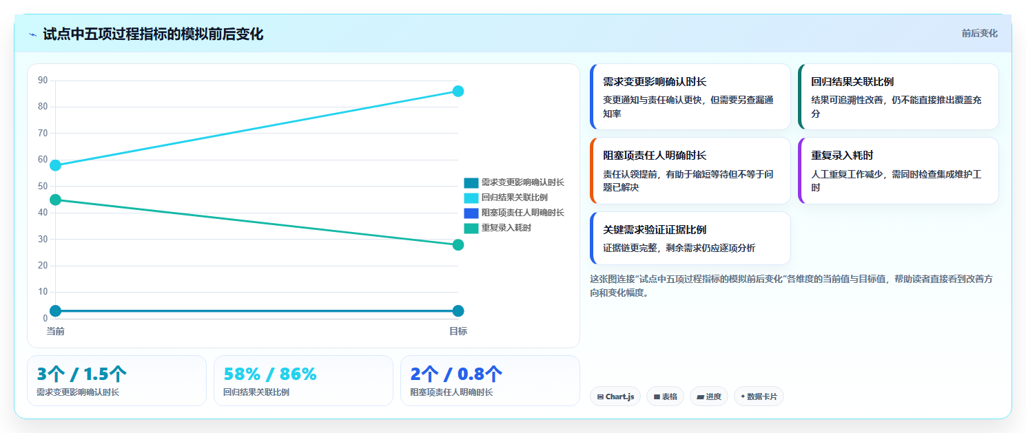Click the Chart.js tag
Viewport: 1026px width, 433px height.
(x=615, y=397)
